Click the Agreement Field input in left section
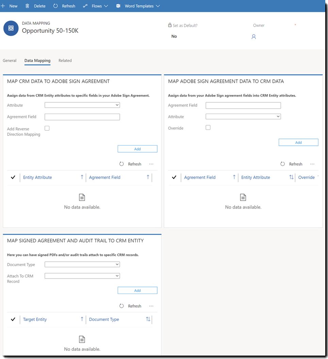Image resolution: width=328 pixels, height=359 pixels. [x=82, y=117]
